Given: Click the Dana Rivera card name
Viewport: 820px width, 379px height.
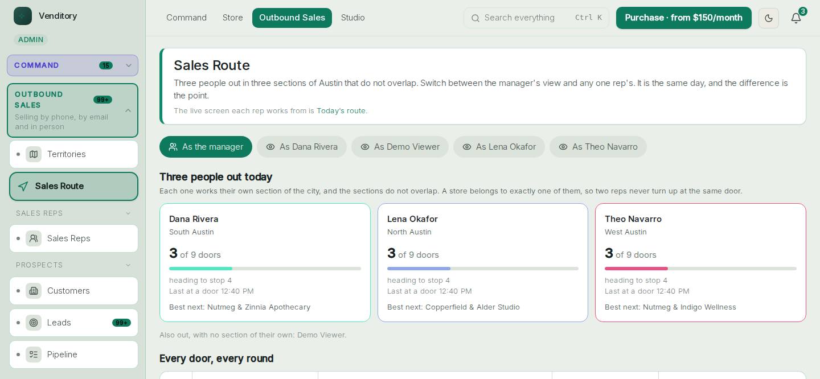Looking at the screenshot, I should [x=194, y=219].
